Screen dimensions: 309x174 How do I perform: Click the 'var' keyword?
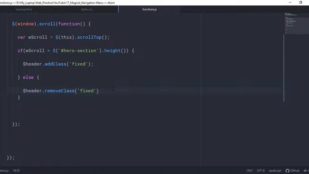pyautogui.click(x=21, y=37)
